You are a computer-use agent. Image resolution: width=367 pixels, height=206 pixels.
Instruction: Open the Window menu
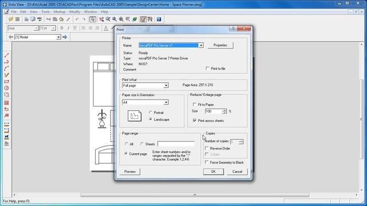click(91, 11)
